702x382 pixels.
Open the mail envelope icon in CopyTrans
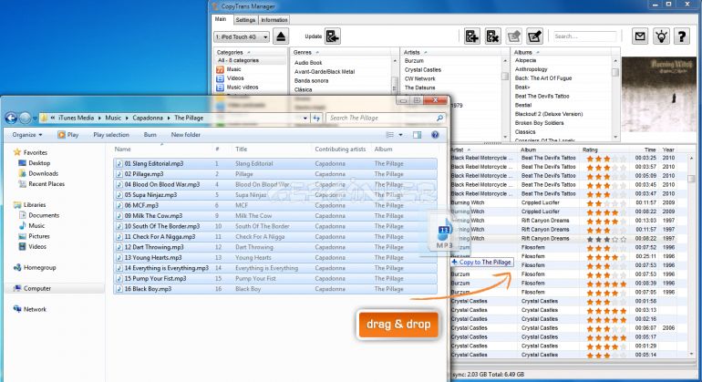point(640,36)
